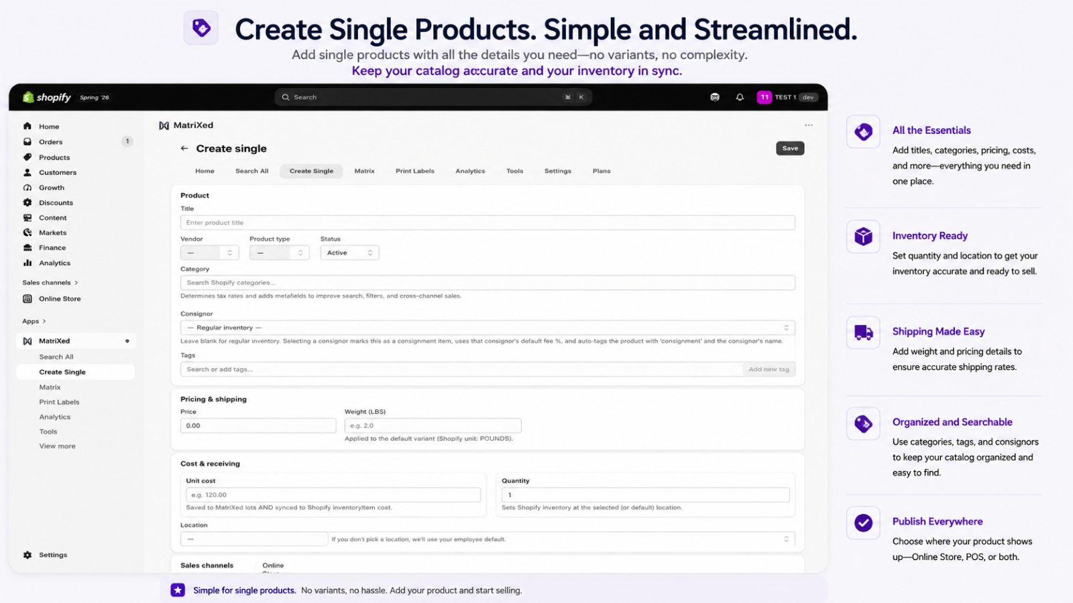Image resolution: width=1073 pixels, height=603 pixels.
Task: Open Home in the Shopify sidebar
Action: (49, 127)
